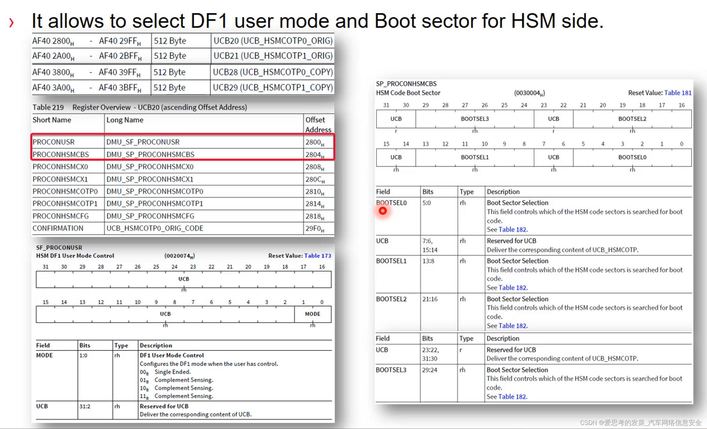Follow Table 182 link in BOOTSEL1 description
The width and height of the screenshot is (707, 429).
(x=512, y=288)
